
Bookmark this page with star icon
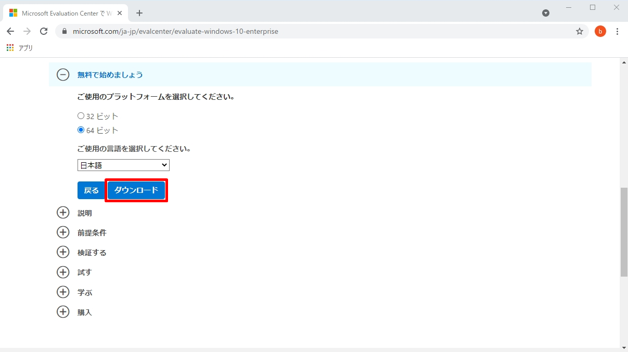point(580,31)
